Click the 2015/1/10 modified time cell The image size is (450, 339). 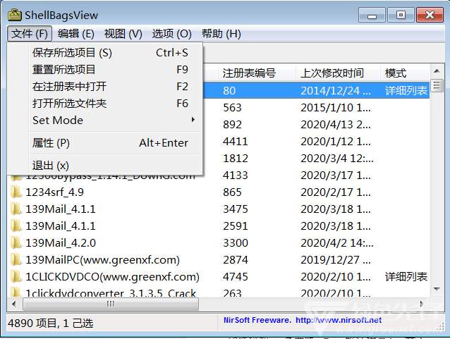pyautogui.click(x=336, y=108)
